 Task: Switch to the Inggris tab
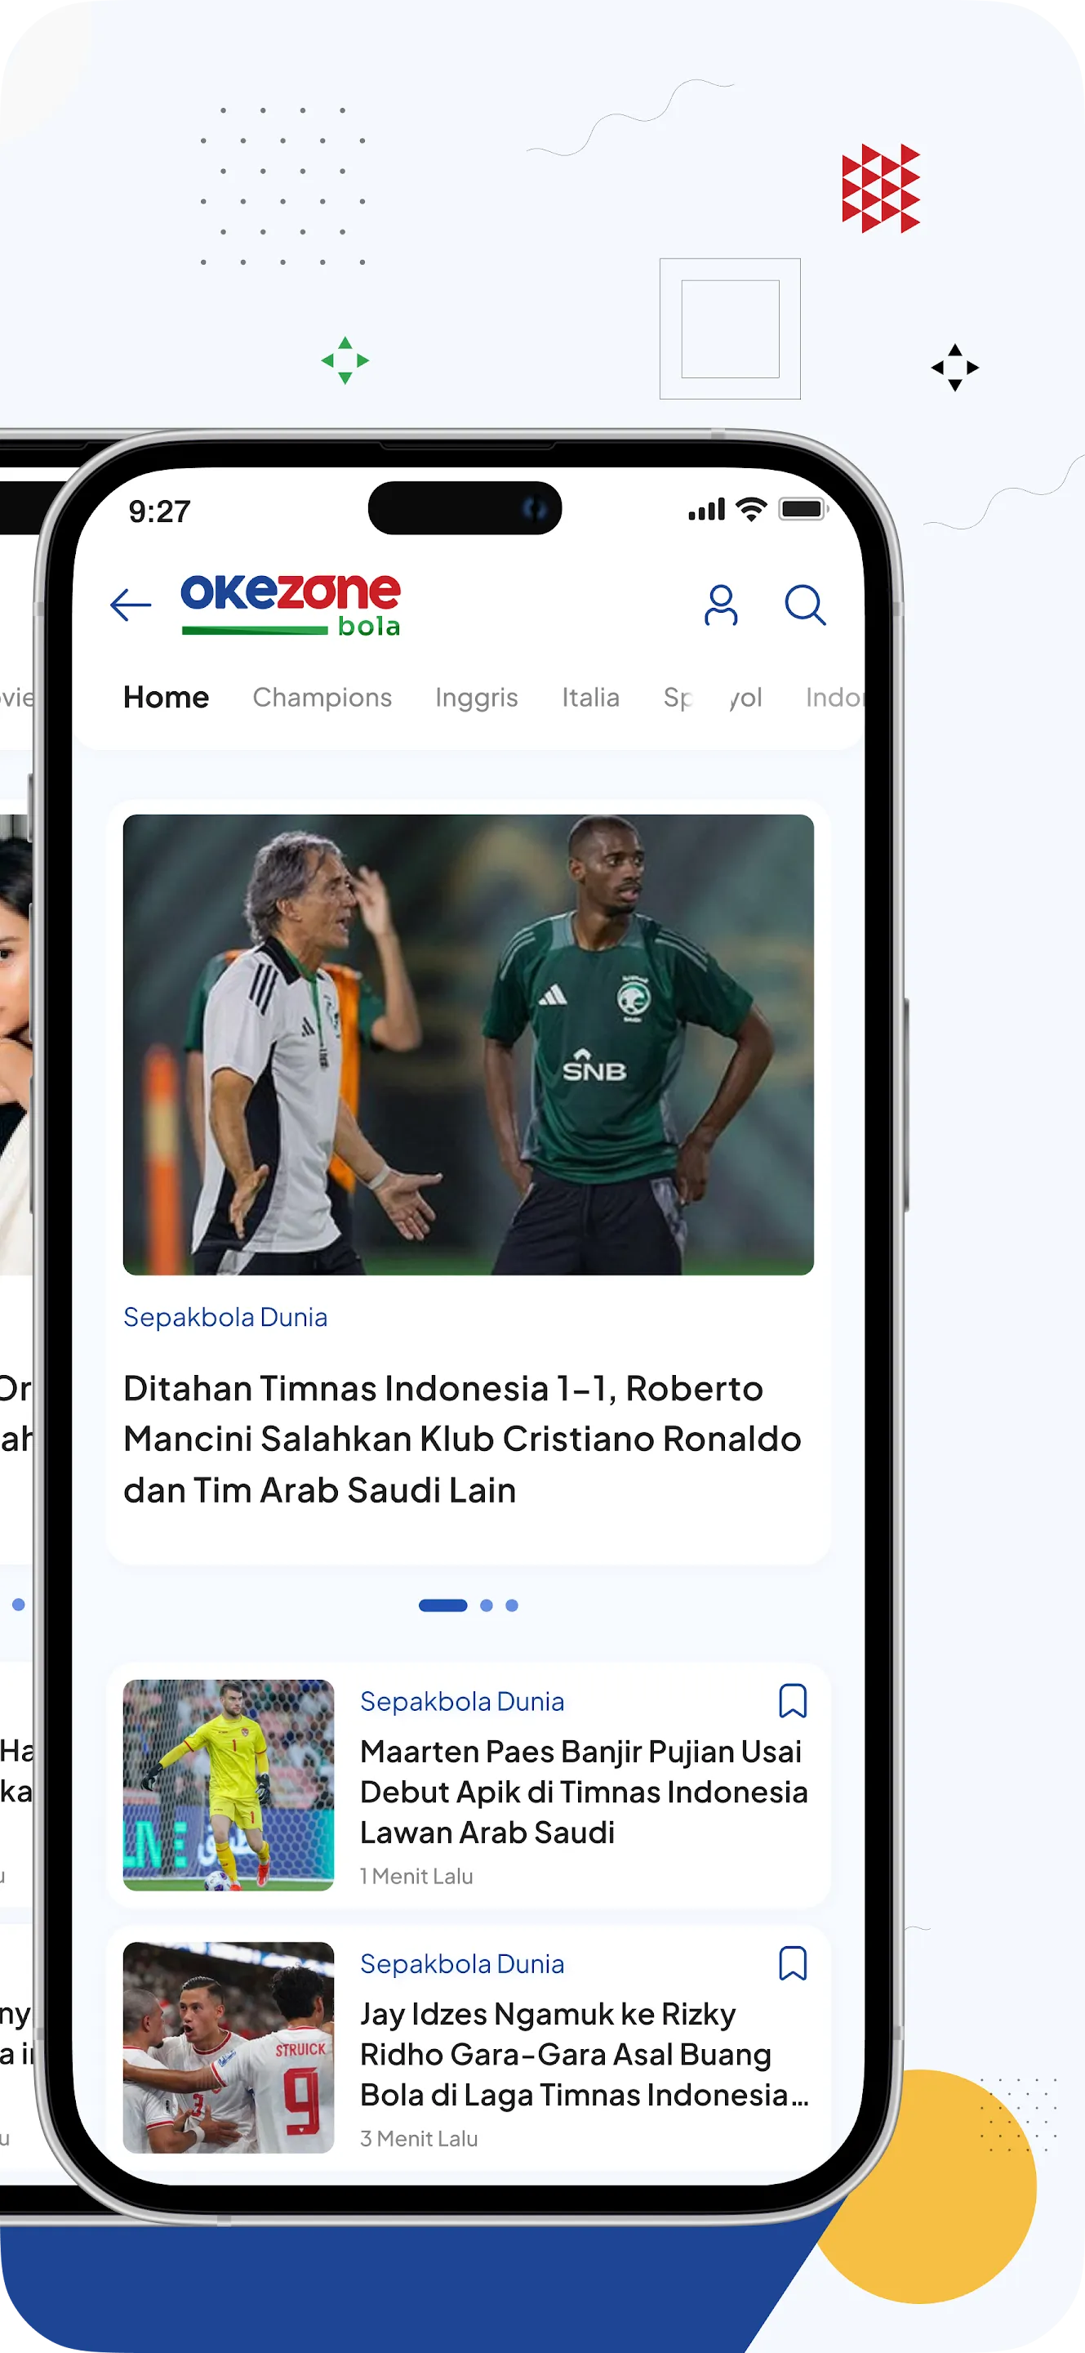click(x=476, y=698)
